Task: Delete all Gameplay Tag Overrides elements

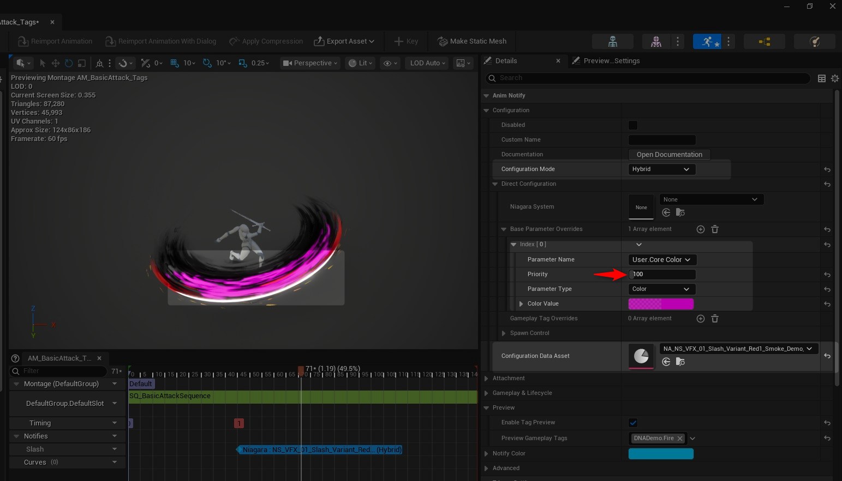Action: point(715,319)
